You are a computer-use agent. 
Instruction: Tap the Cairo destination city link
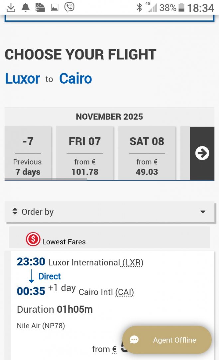75,79
